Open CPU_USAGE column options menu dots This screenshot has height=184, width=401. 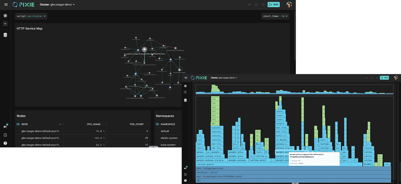click(x=106, y=124)
